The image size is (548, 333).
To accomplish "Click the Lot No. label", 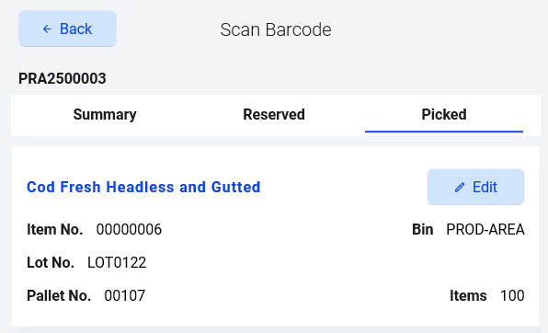I will click(x=51, y=263).
